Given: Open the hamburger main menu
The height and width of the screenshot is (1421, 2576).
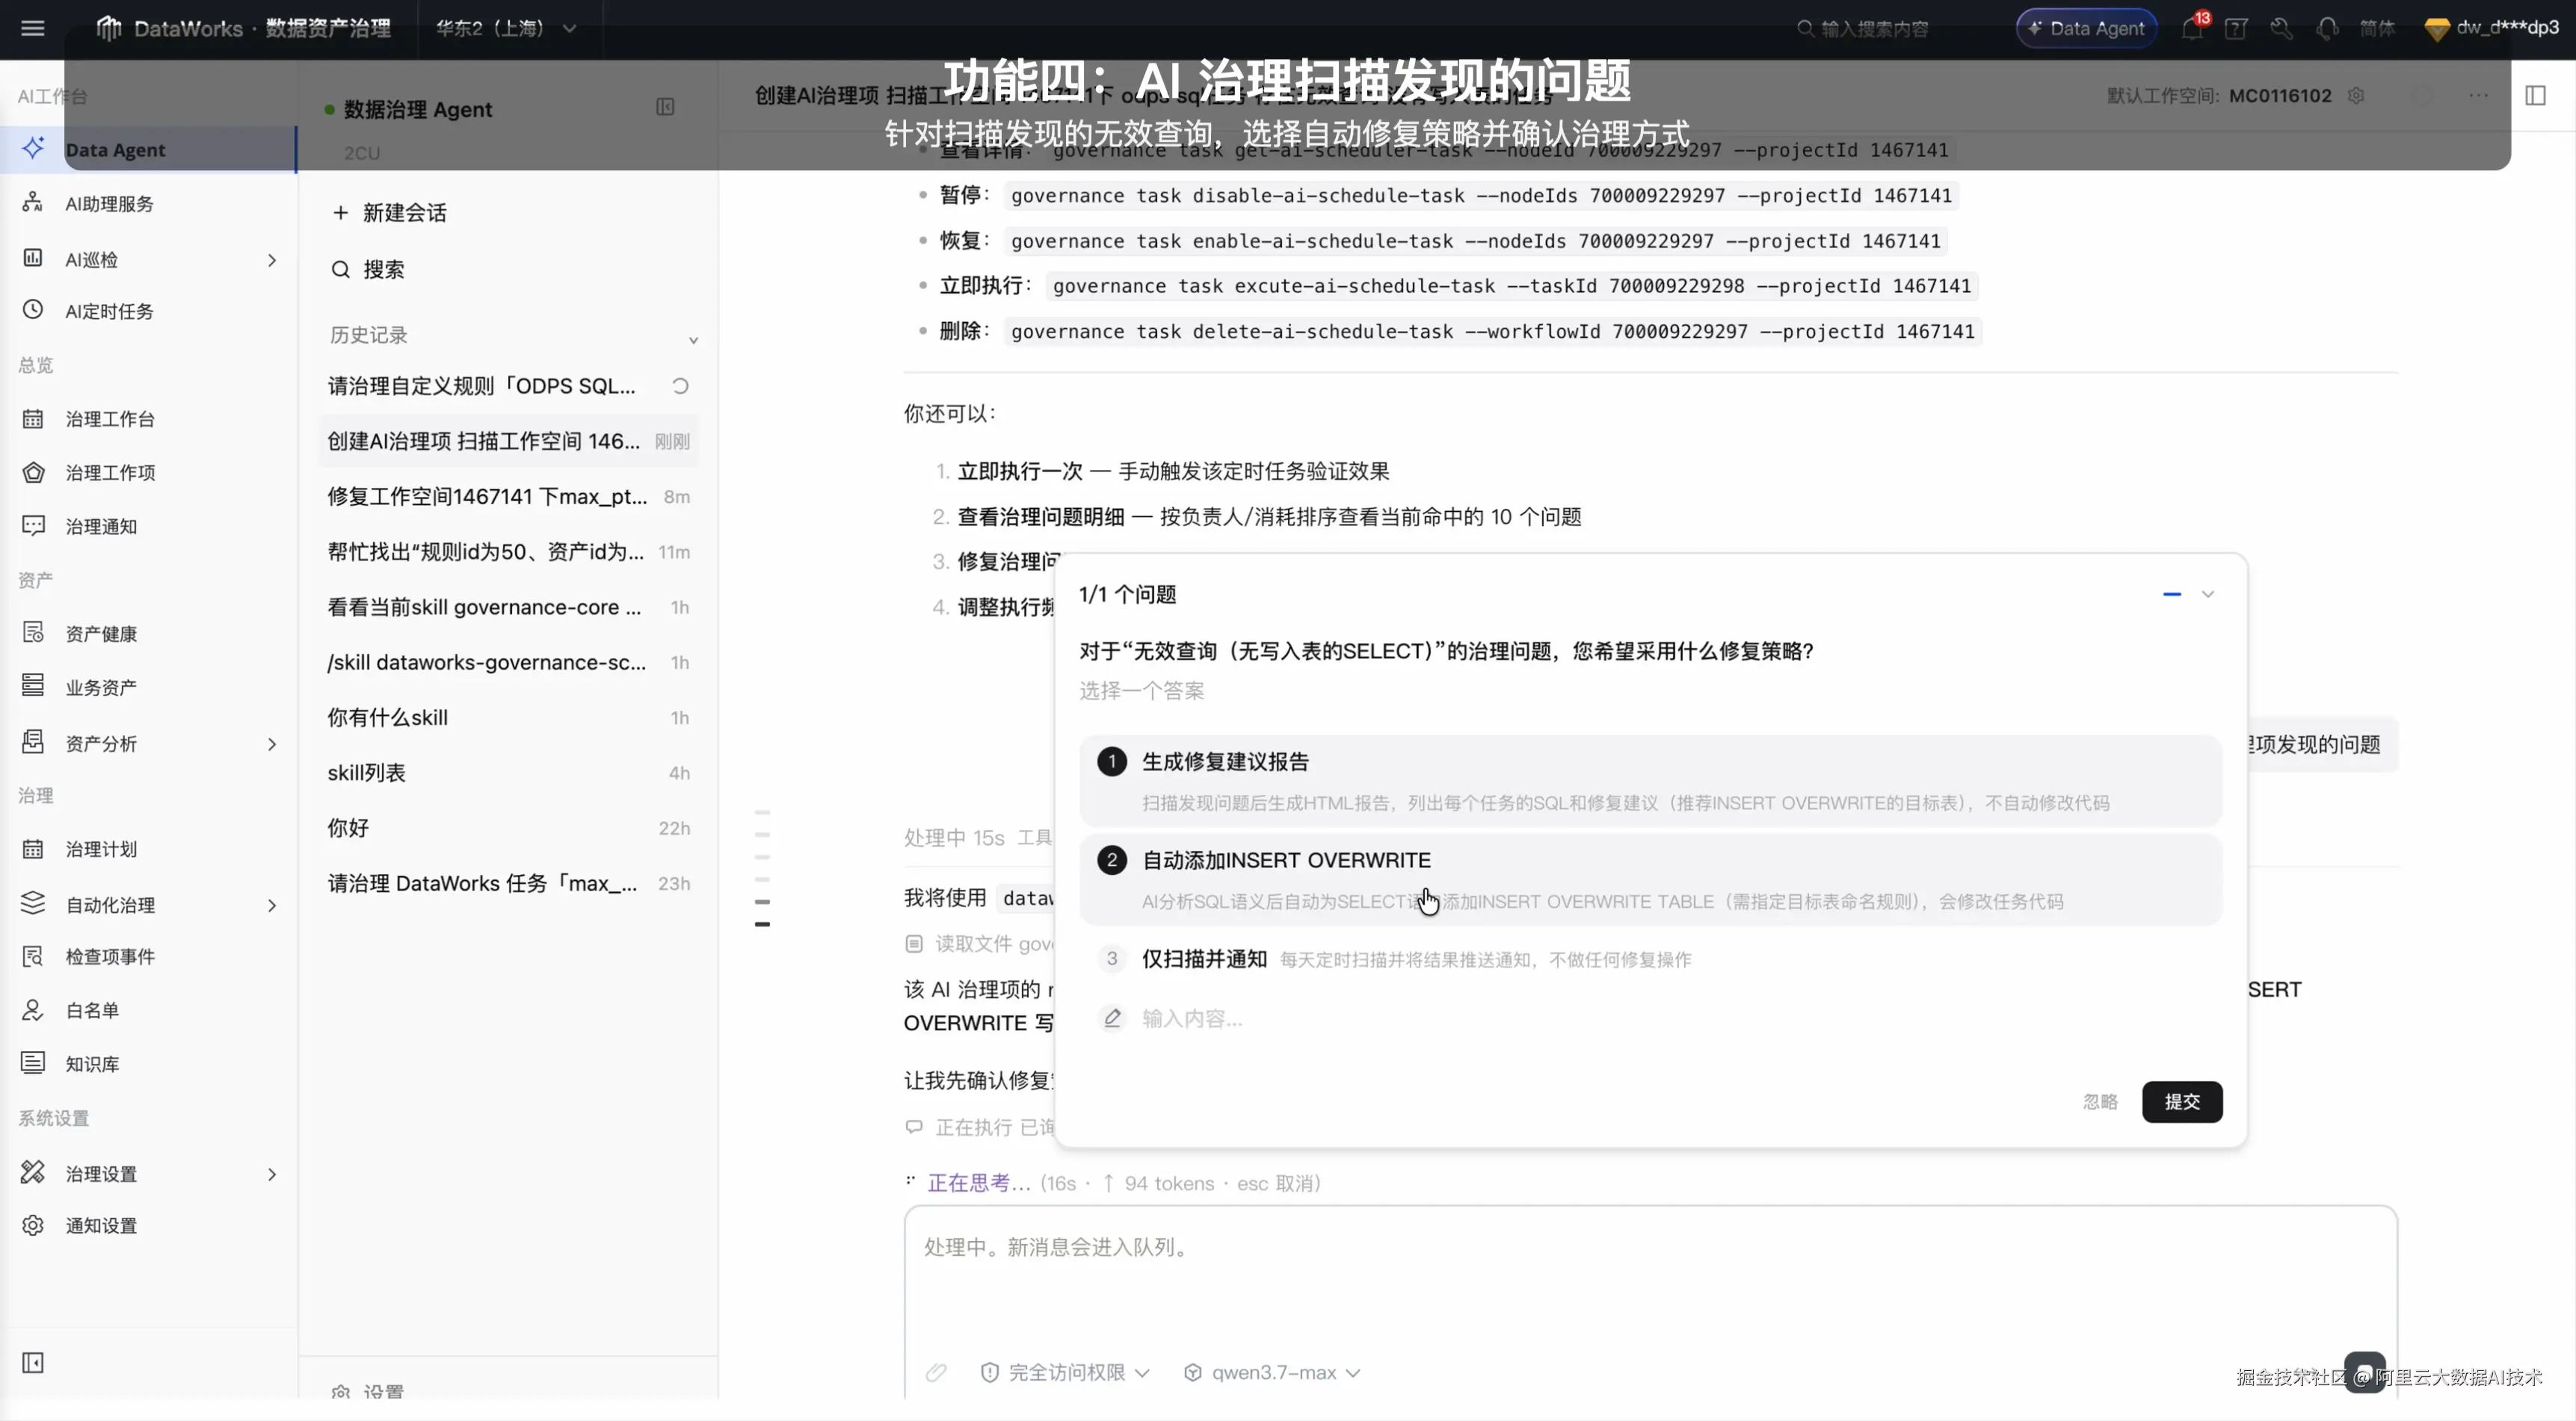Looking at the screenshot, I should pyautogui.click(x=33, y=28).
